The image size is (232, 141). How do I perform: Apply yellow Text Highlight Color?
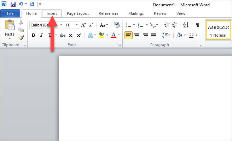pos(101,35)
